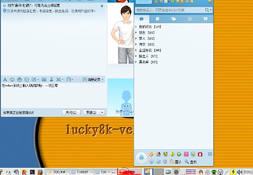253x175 pixels.
Task: Click the 圈子 circles button
Action: tap(175, 162)
